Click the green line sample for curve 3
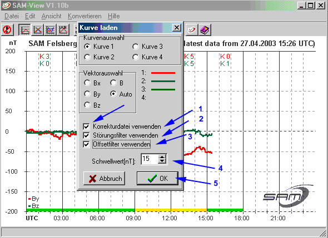328x238 pixels. tap(163, 90)
